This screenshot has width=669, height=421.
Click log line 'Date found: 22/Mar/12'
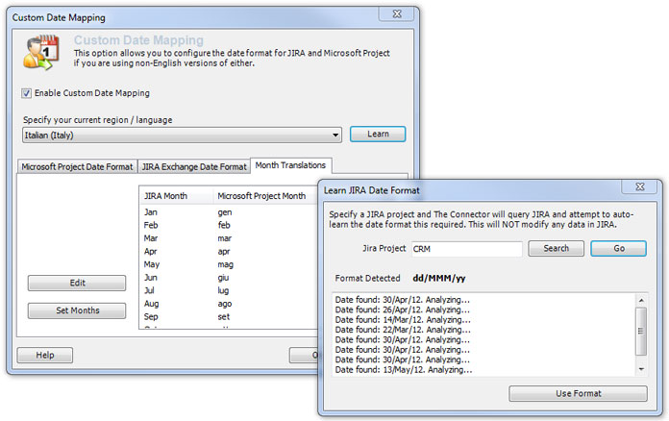pyautogui.click(x=403, y=330)
